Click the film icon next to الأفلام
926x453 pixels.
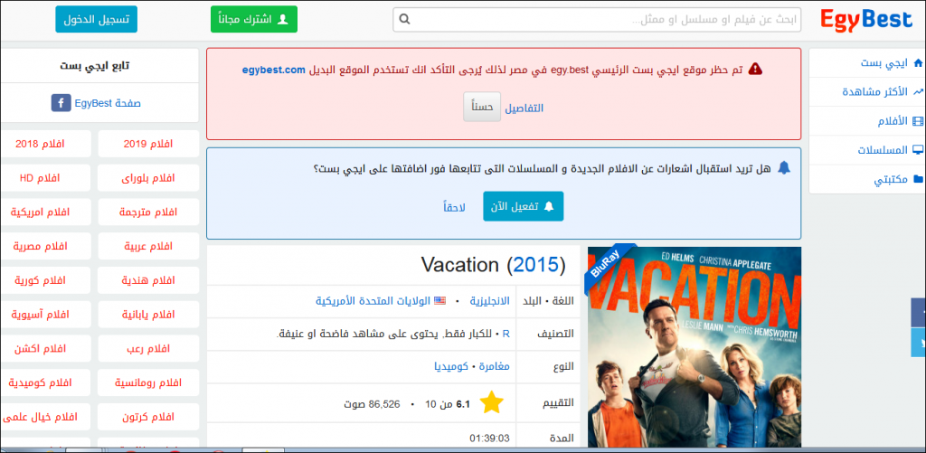(x=917, y=121)
